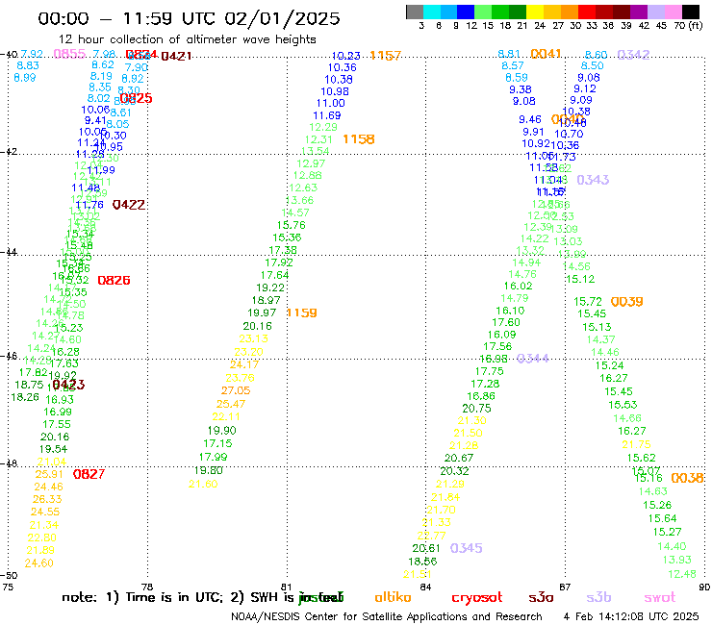712x625 pixels.
Task: Select the black swatch ending the color scale
Action: [x=690, y=12]
